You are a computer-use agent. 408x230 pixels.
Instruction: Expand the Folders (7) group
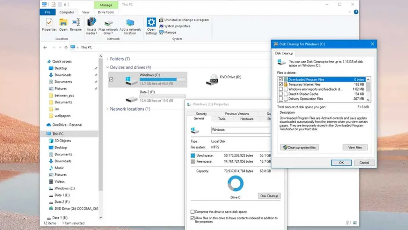pyautogui.click(x=107, y=59)
